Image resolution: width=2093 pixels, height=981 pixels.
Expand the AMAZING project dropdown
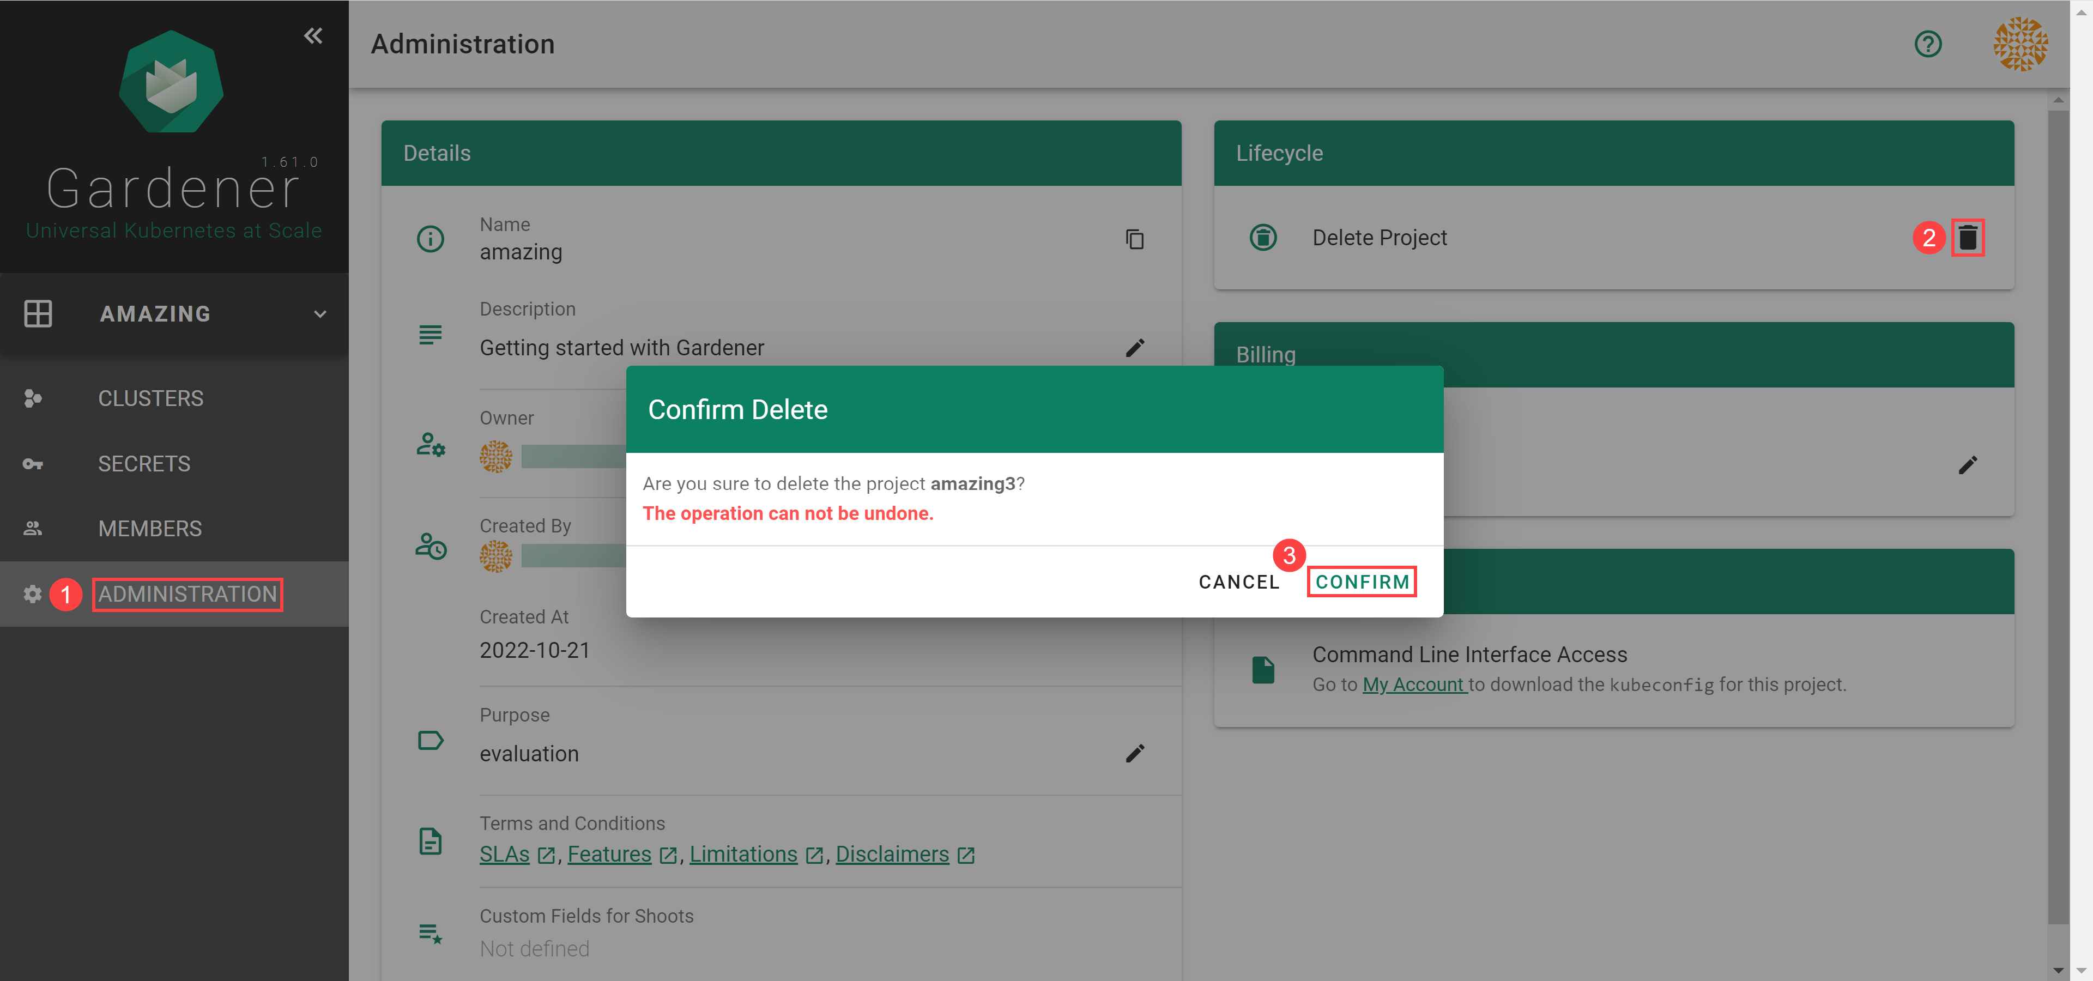[320, 314]
